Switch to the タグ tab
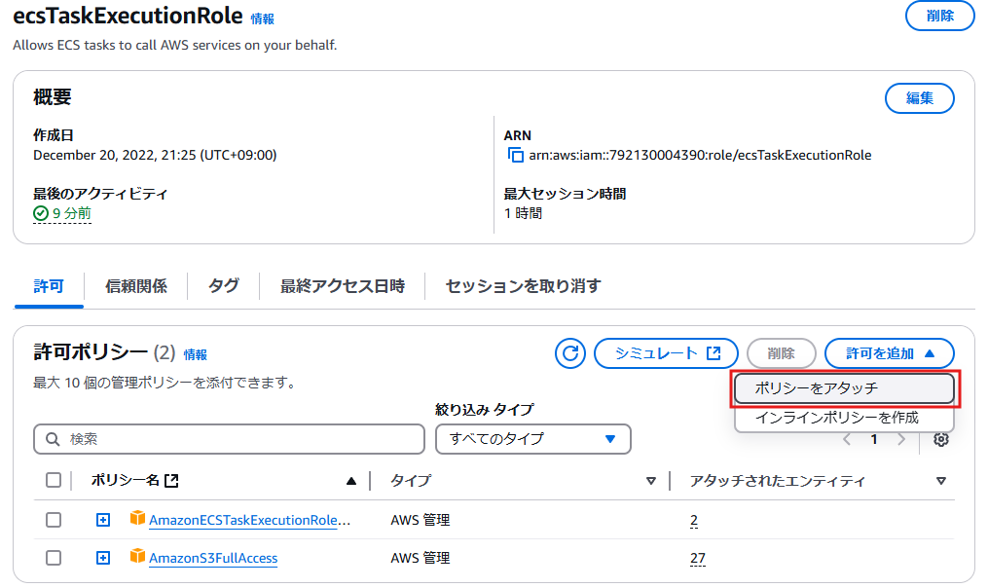Image resolution: width=988 pixels, height=588 pixels. click(x=224, y=287)
